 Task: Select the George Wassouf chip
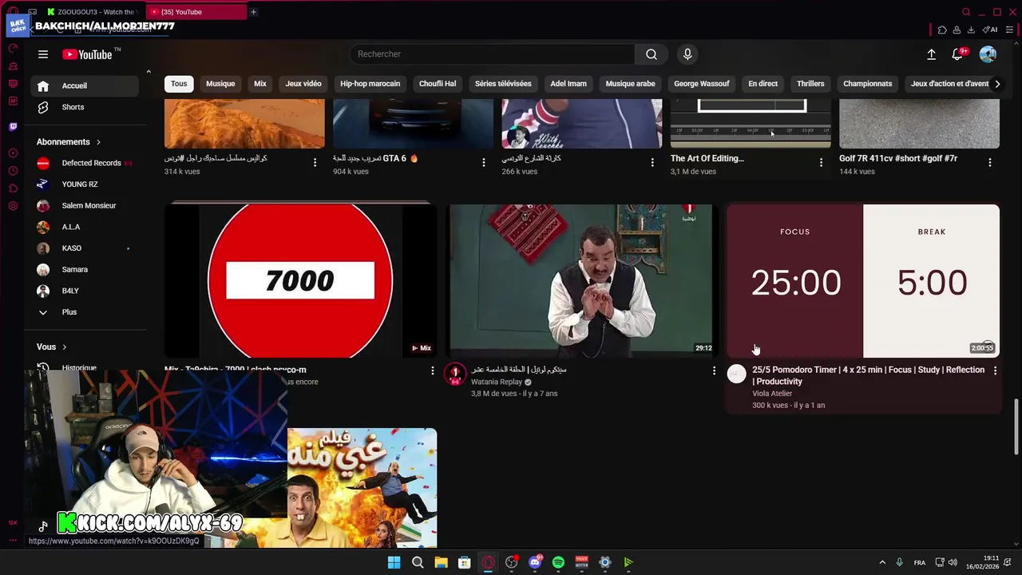pos(702,84)
